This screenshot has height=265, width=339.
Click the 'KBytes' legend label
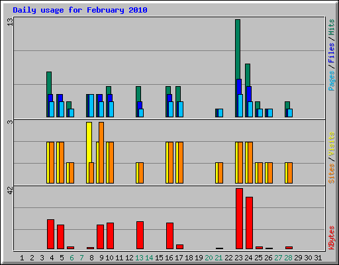pos(331,238)
